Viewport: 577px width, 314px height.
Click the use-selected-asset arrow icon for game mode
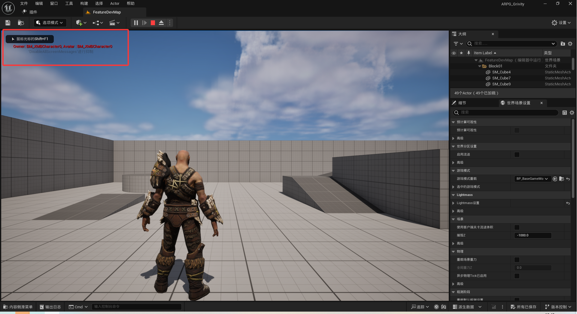coord(555,179)
